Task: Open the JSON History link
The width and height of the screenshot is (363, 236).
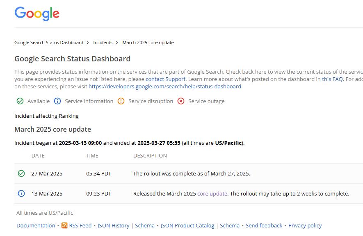Action: point(114,226)
